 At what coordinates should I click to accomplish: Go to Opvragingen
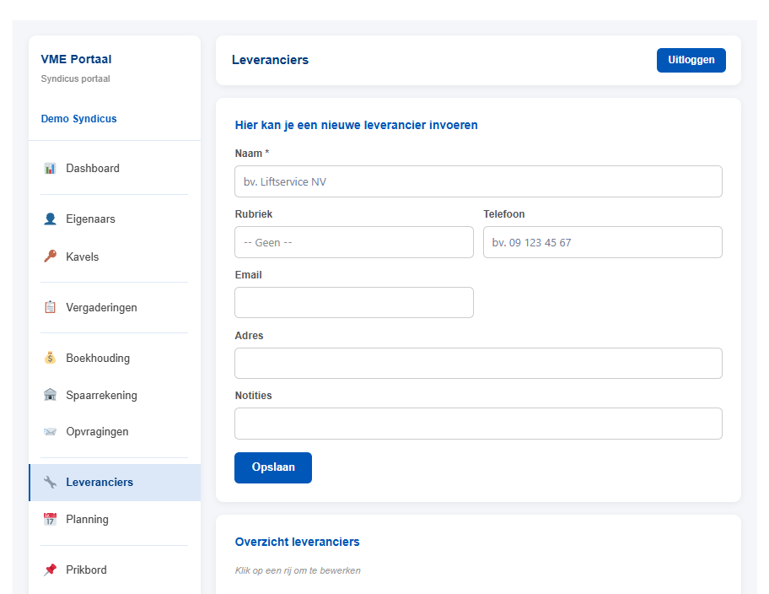point(115,431)
